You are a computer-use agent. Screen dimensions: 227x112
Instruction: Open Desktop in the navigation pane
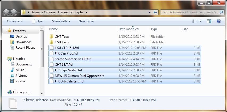pyautogui.click(x=21, y=36)
